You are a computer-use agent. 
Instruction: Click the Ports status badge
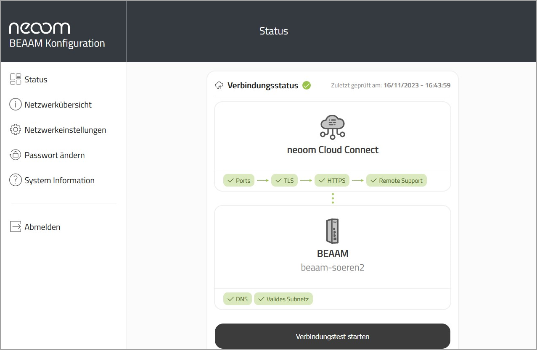click(239, 181)
